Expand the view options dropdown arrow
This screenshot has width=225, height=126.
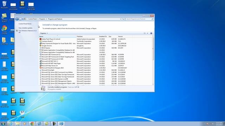pyautogui.click(x=147, y=33)
